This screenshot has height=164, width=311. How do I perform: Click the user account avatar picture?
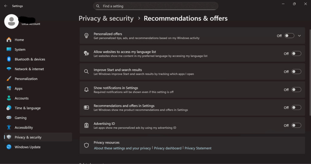[12, 21]
